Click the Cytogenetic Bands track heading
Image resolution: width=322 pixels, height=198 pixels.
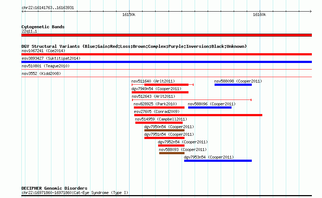click(43, 27)
